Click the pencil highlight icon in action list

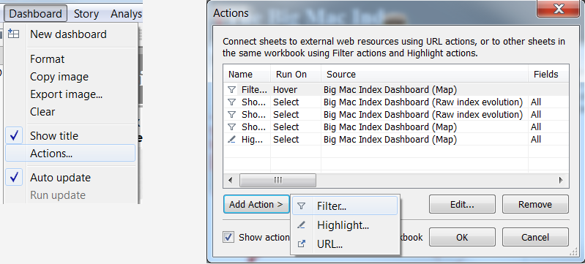(x=231, y=140)
